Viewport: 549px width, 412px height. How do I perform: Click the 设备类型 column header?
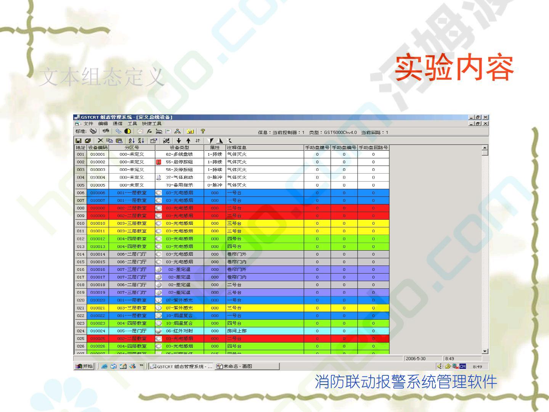click(x=179, y=148)
